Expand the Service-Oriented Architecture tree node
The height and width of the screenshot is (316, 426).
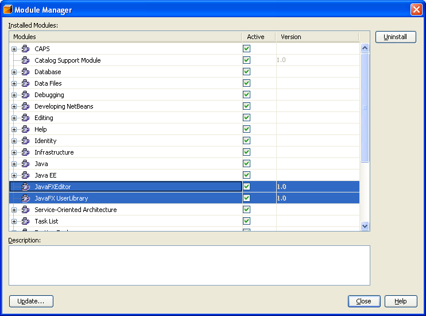14,210
